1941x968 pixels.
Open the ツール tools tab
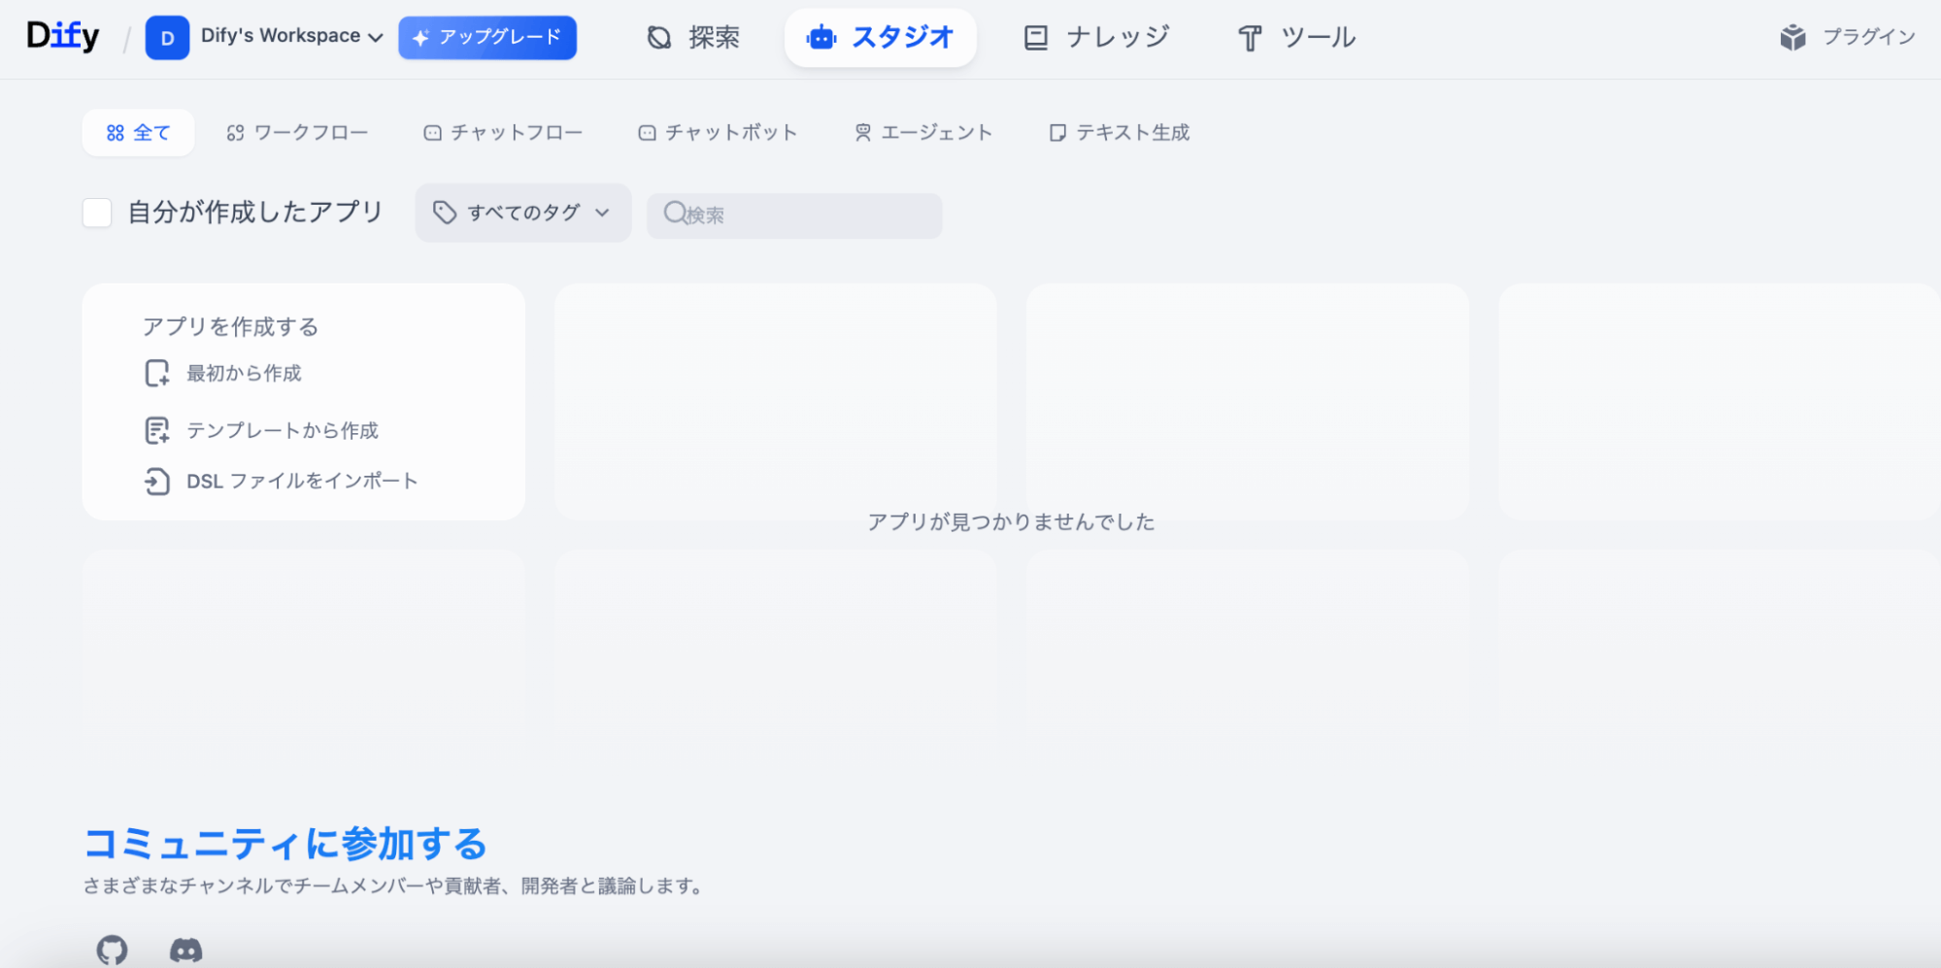coord(1296,38)
